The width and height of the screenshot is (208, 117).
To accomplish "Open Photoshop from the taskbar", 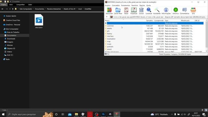I will coord(103,114).
